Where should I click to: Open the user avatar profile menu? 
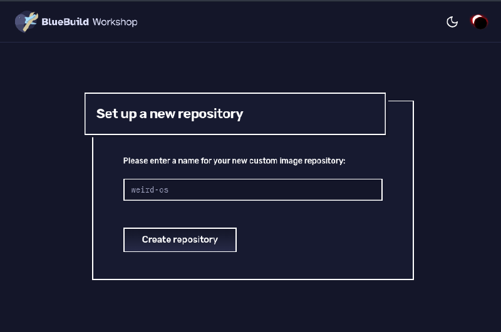coord(479,23)
